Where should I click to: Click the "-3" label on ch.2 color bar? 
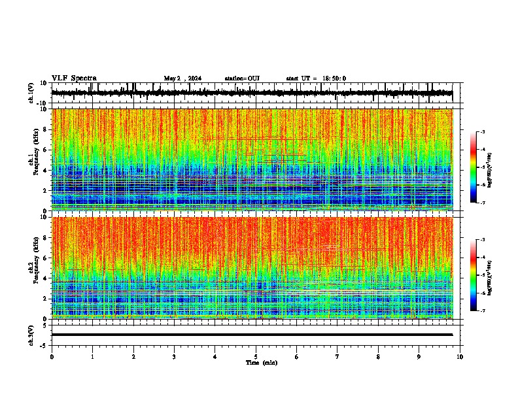[x=482, y=240]
